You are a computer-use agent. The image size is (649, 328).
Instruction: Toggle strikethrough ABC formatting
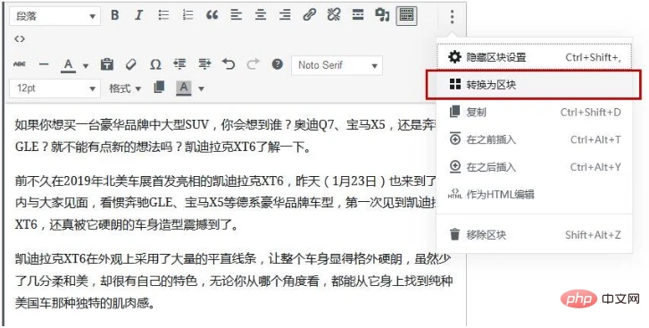click(x=20, y=64)
